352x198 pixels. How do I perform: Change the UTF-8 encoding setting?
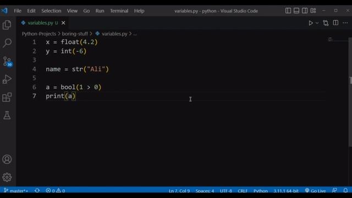tap(226, 191)
